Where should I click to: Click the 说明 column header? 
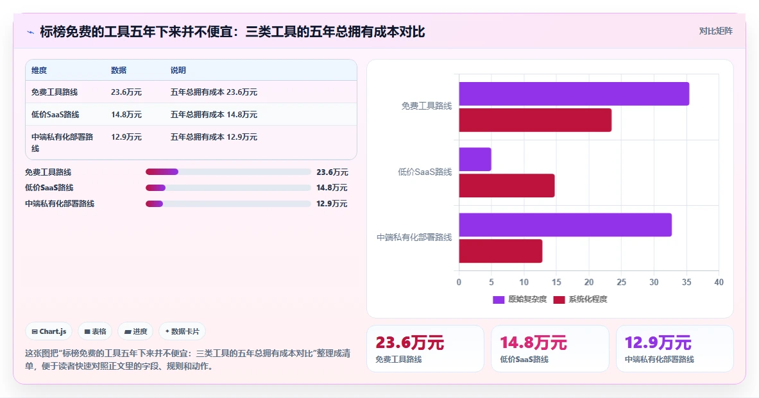point(178,70)
